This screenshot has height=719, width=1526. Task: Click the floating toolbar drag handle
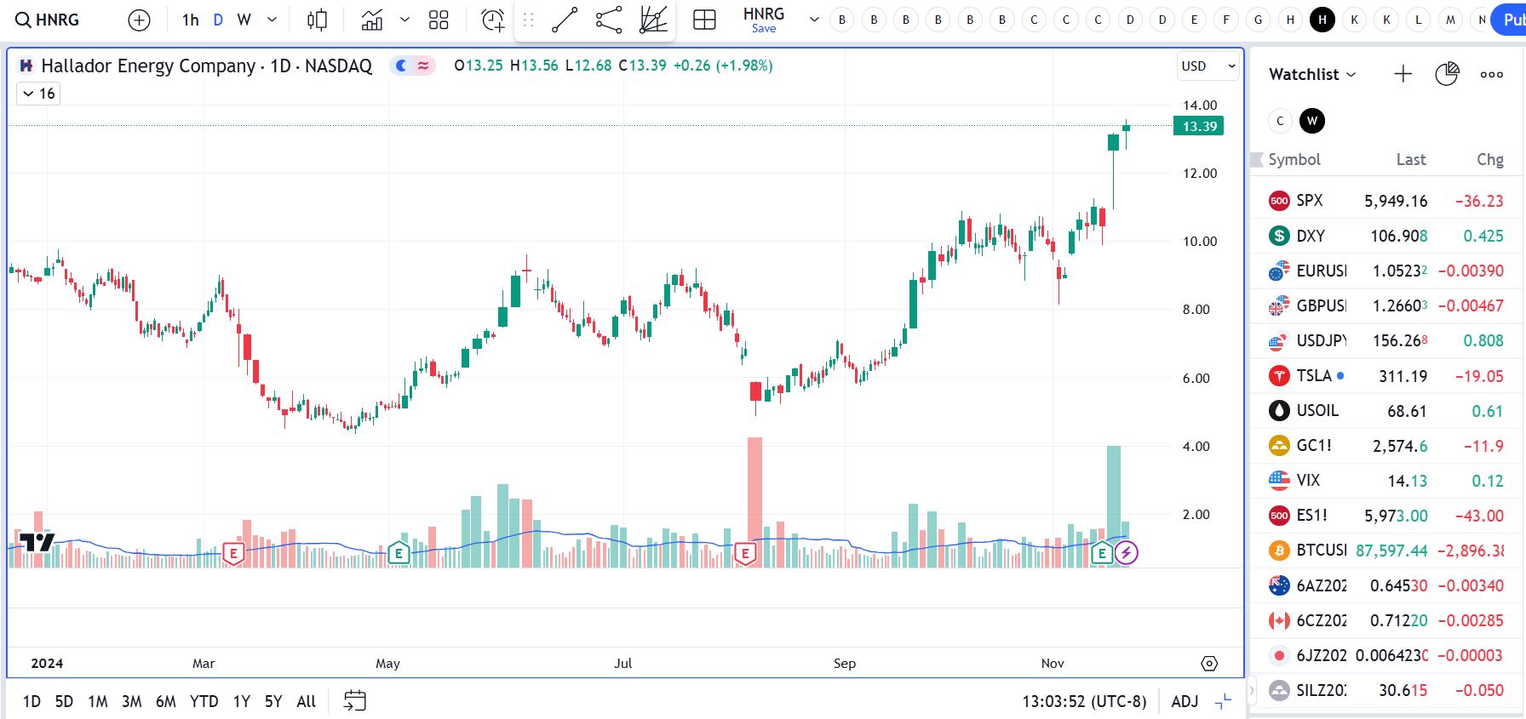point(528,20)
